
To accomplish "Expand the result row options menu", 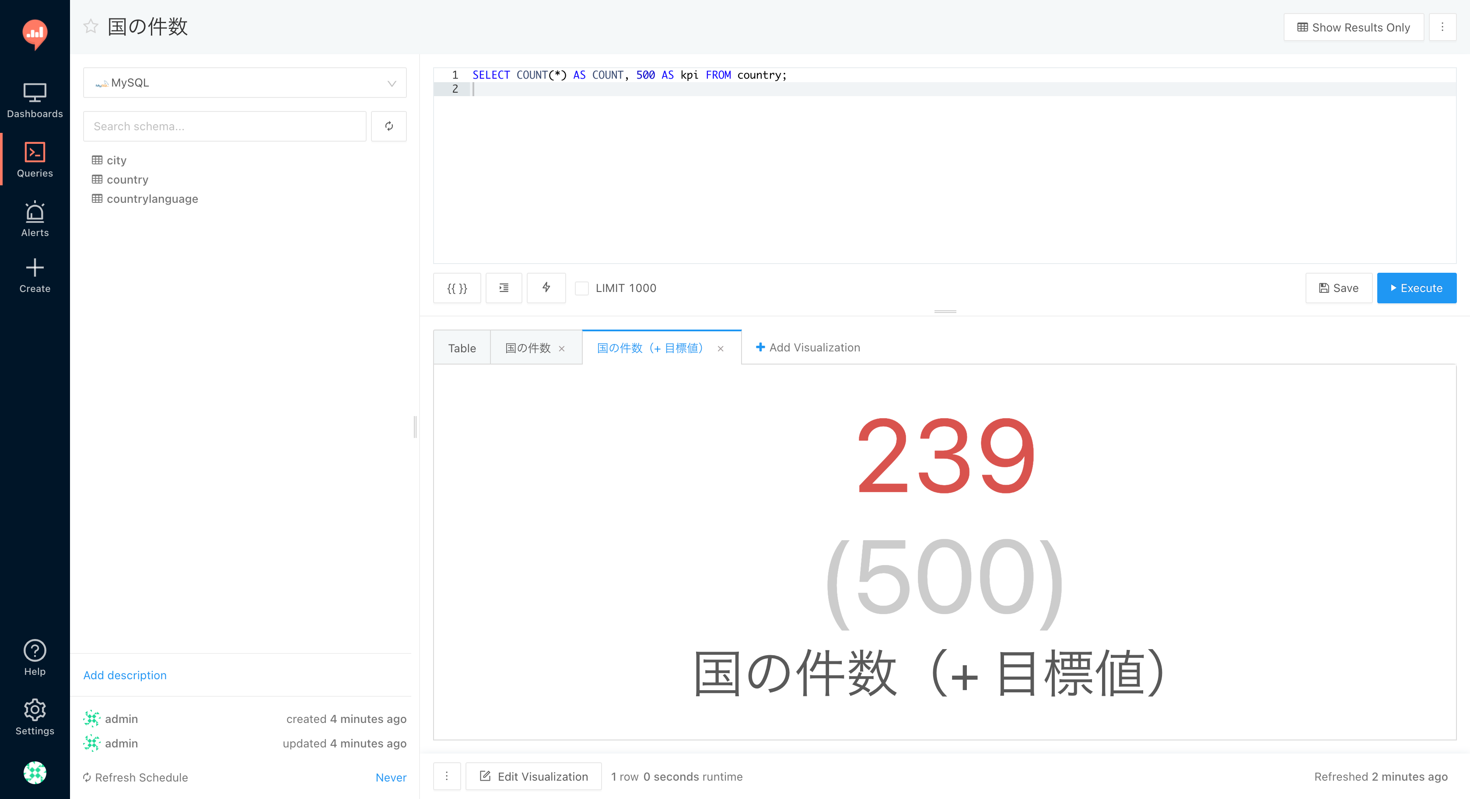I will click(x=448, y=777).
